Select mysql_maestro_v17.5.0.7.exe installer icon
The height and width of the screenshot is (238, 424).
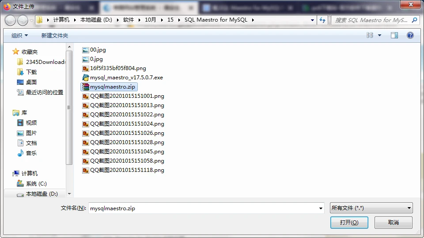[85, 78]
